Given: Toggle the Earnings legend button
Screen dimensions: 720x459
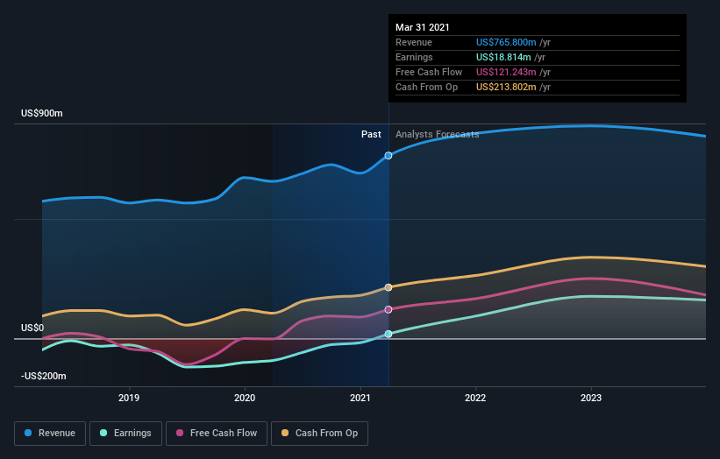Looking at the screenshot, I should [125, 434].
